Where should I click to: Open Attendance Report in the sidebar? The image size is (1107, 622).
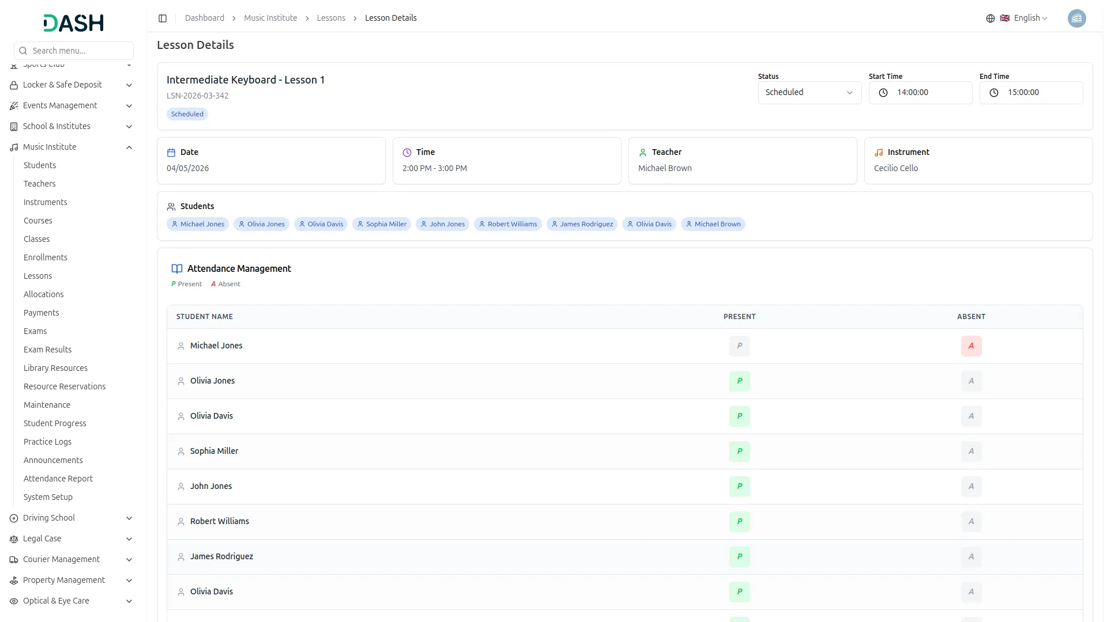pos(58,479)
